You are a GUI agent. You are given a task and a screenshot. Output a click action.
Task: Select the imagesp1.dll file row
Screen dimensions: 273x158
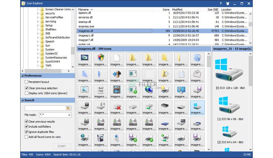click(162, 36)
